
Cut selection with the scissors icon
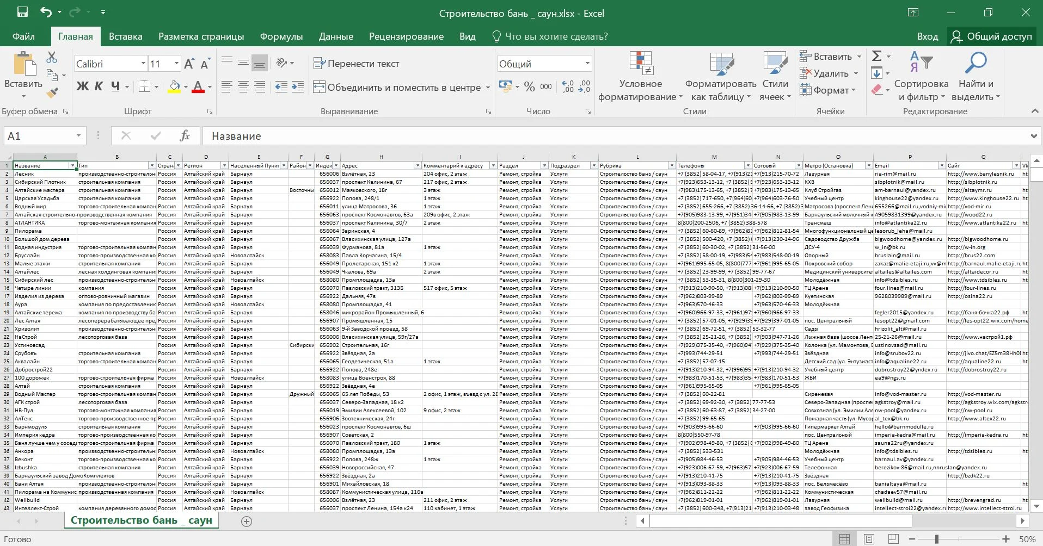tap(52, 57)
